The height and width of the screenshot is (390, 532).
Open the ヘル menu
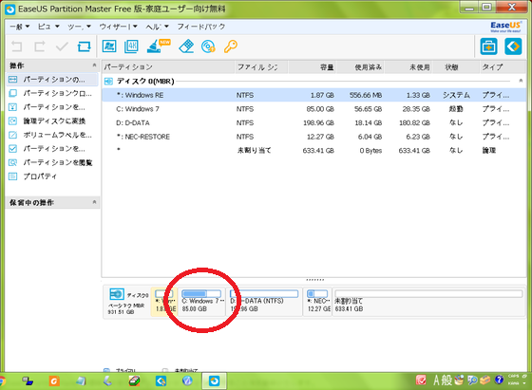point(157,27)
